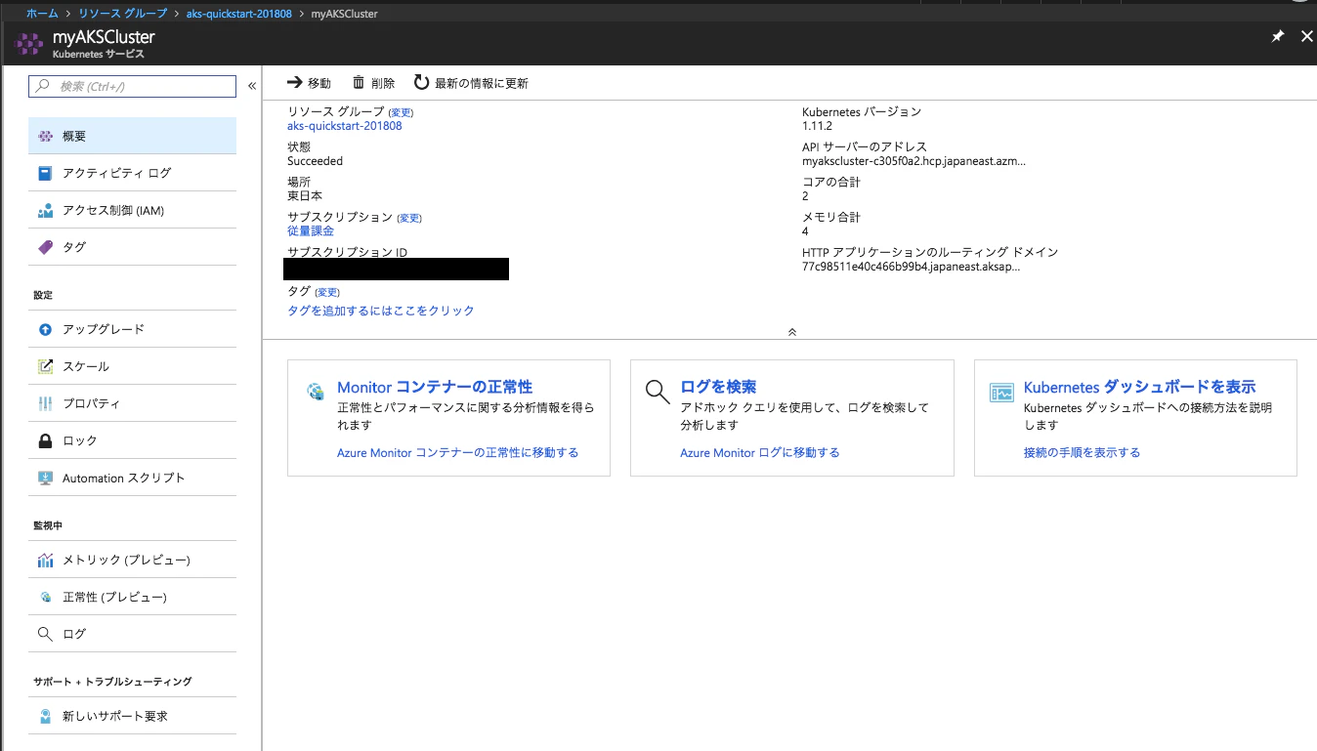The height and width of the screenshot is (751, 1317).
Task: Click the magnifier icon in the search box
Action: coord(43,86)
